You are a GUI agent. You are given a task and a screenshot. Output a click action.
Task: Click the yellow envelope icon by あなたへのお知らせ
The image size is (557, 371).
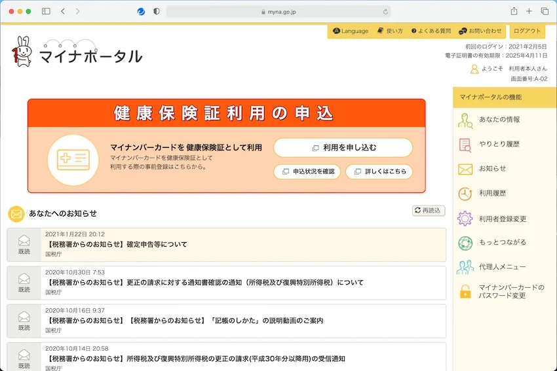16,214
